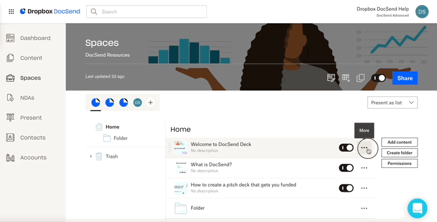The image size is (437, 222).
Task: Select the third pie-chart link tab
Action: pos(123,103)
